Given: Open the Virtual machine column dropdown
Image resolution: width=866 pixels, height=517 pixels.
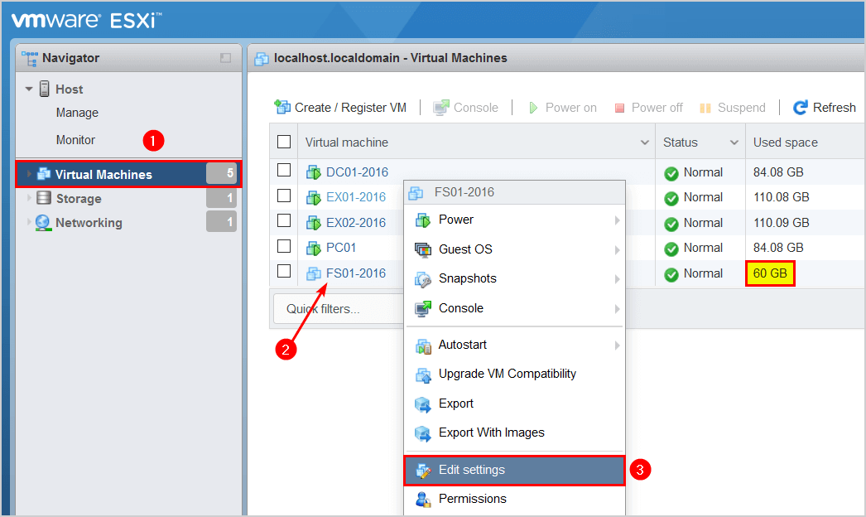Looking at the screenshot, I should pos(644,143).
